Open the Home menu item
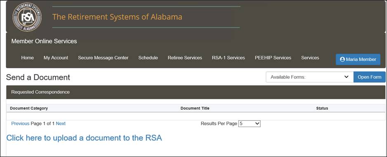The height and width of the screenshot is (157, 387). pyautogui.click(x=27, y=58)
